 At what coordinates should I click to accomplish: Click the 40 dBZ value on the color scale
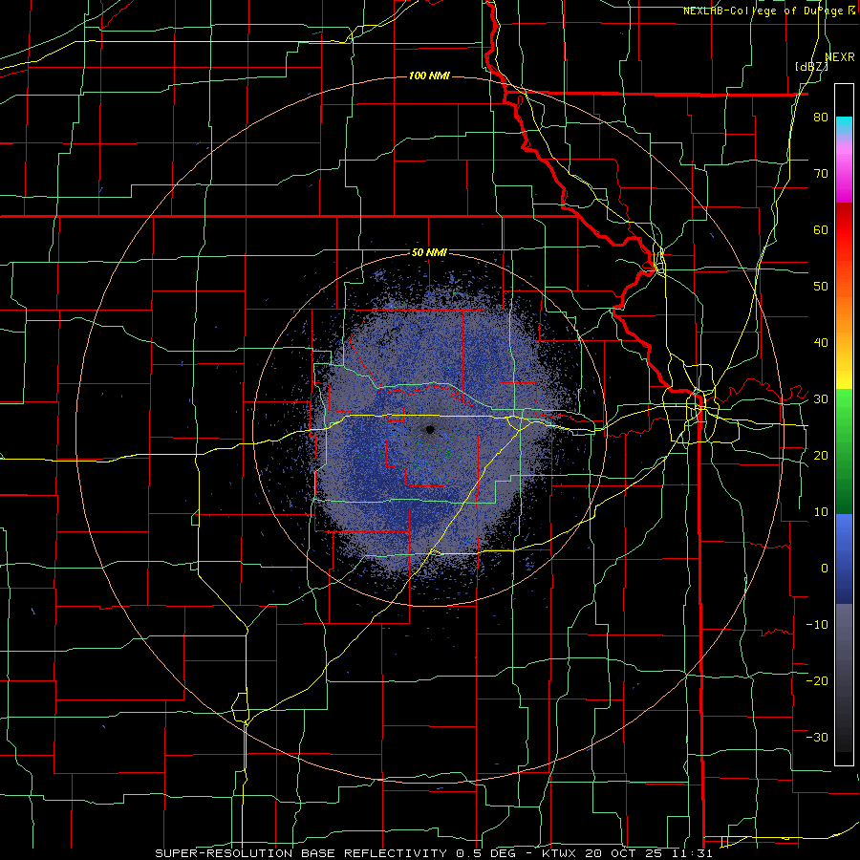click(x=821, y=343)
